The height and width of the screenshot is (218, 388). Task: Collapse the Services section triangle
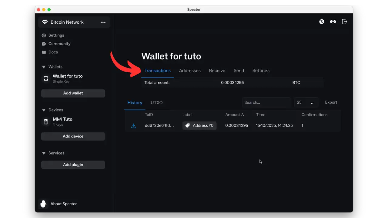click(x=44, y=153)
